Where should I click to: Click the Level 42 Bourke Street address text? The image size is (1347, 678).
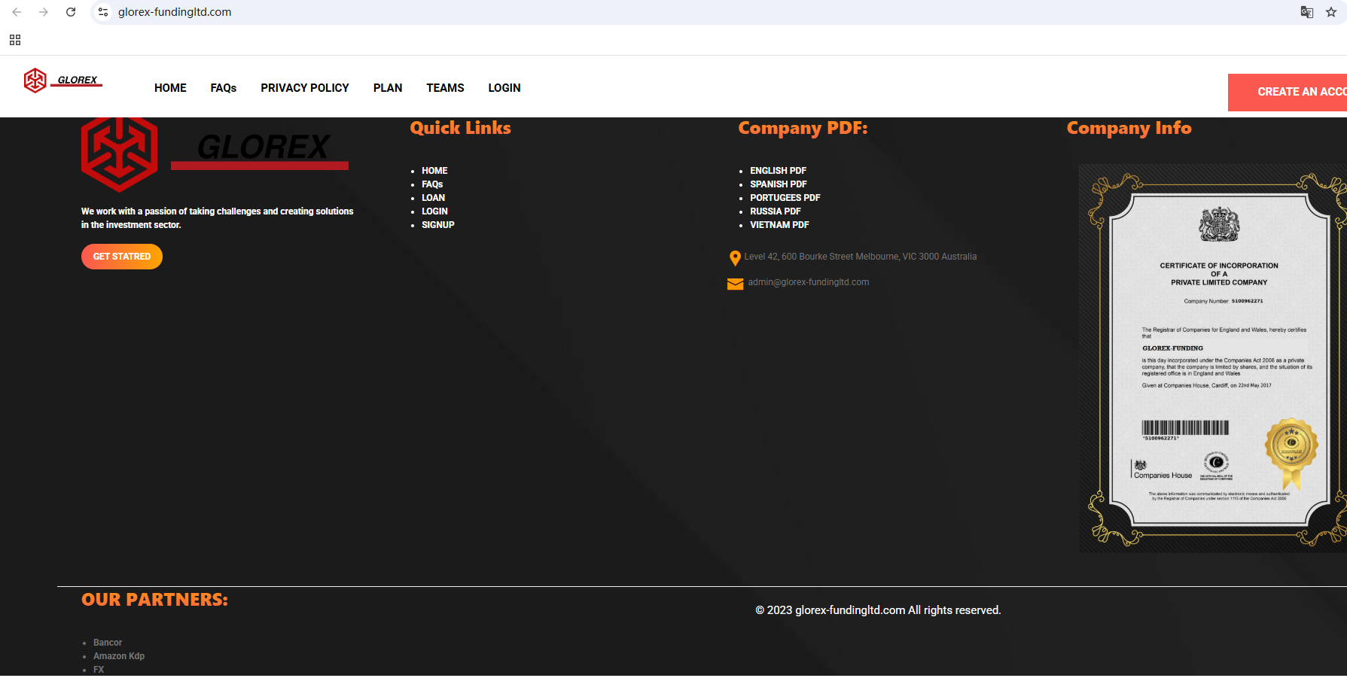click(x=861, y=257)
